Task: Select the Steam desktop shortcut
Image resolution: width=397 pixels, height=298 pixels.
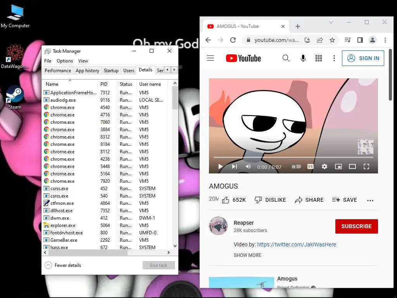Action: (15, 97)
